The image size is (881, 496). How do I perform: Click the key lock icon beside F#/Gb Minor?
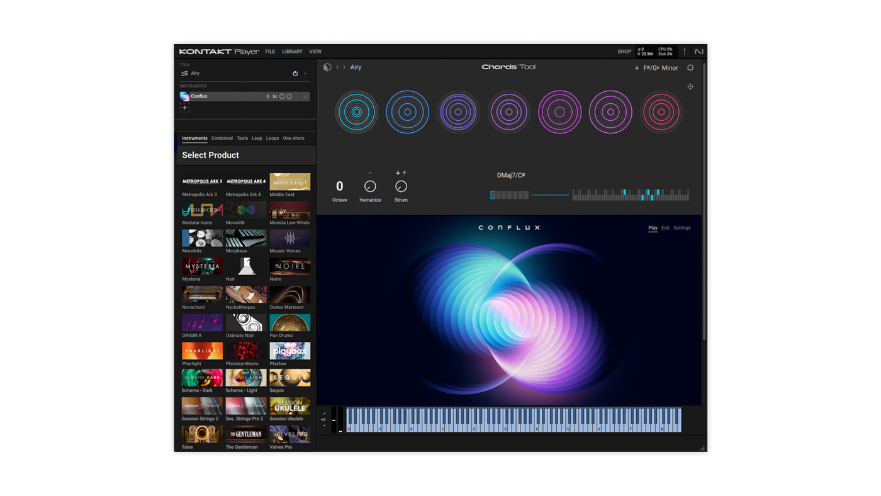pyautogui.click(x=637, y=68)
